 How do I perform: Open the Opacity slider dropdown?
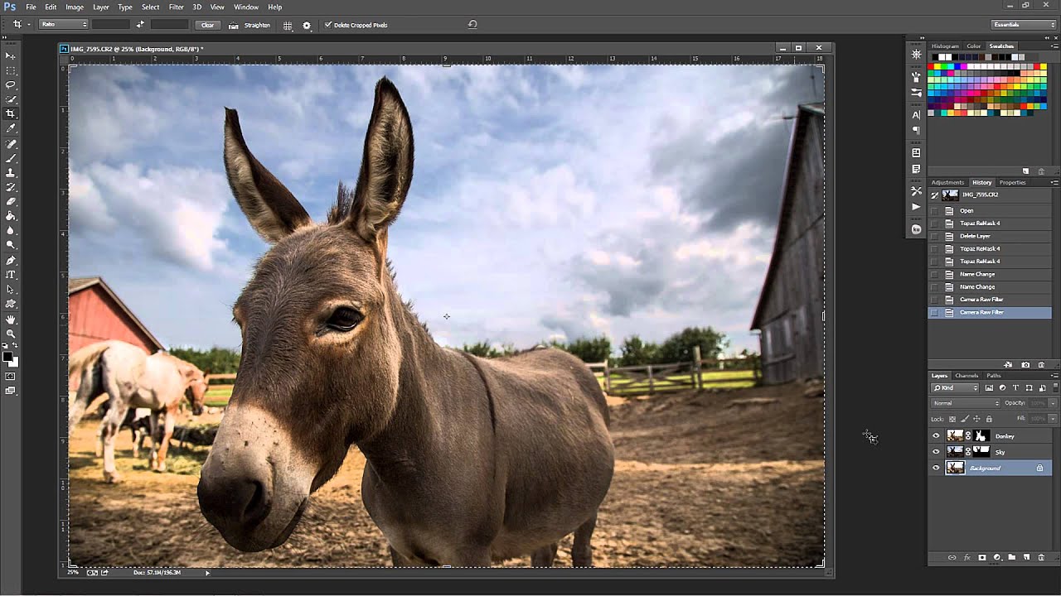point(1053,403)
